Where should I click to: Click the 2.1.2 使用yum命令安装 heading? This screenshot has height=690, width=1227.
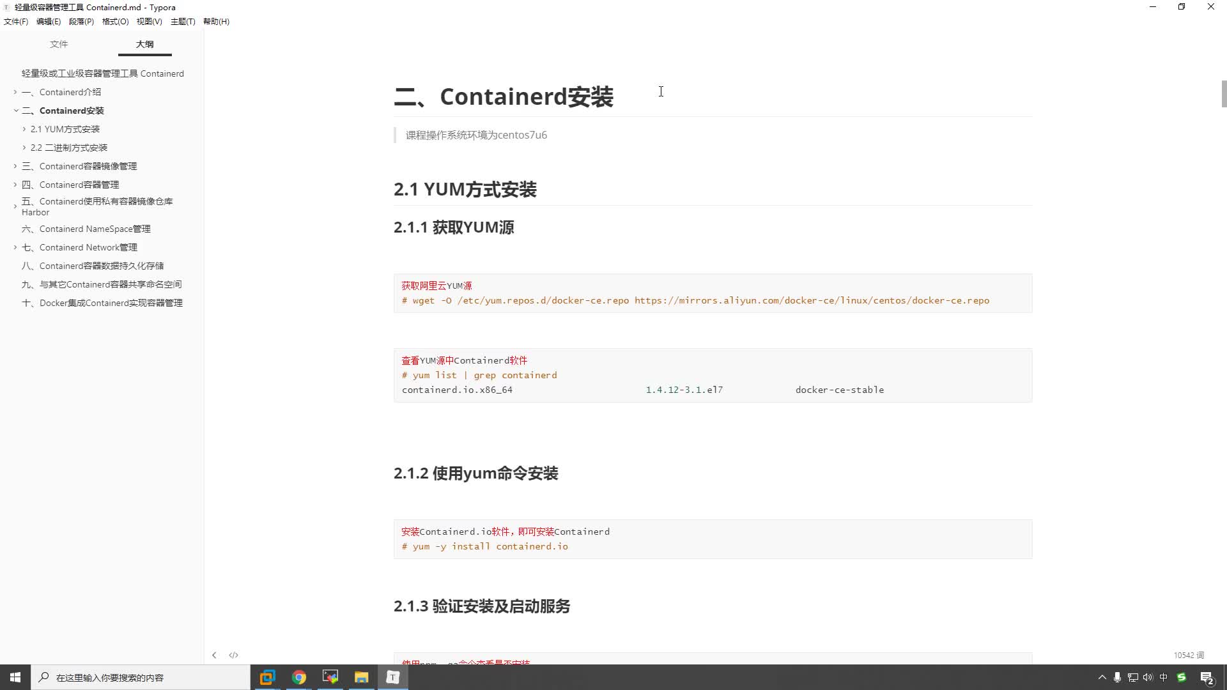(x=476, y=473)
